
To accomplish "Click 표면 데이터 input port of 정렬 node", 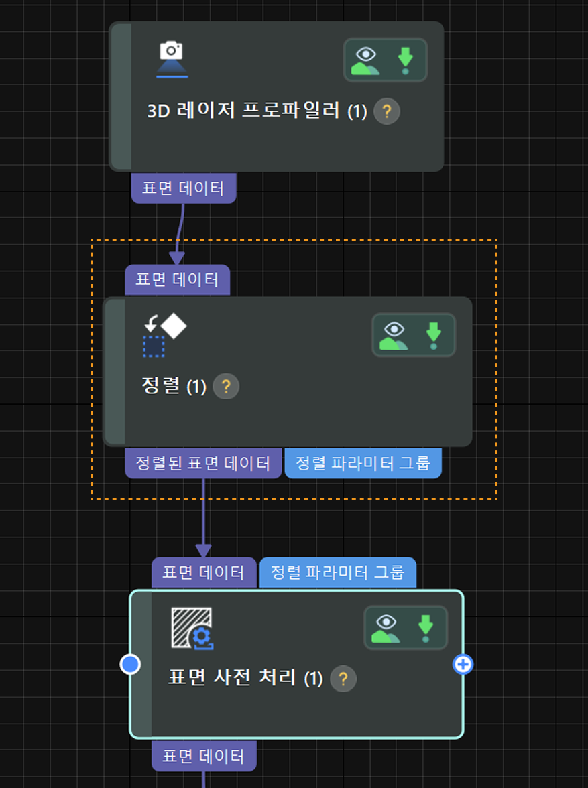I will pos(178,280).
